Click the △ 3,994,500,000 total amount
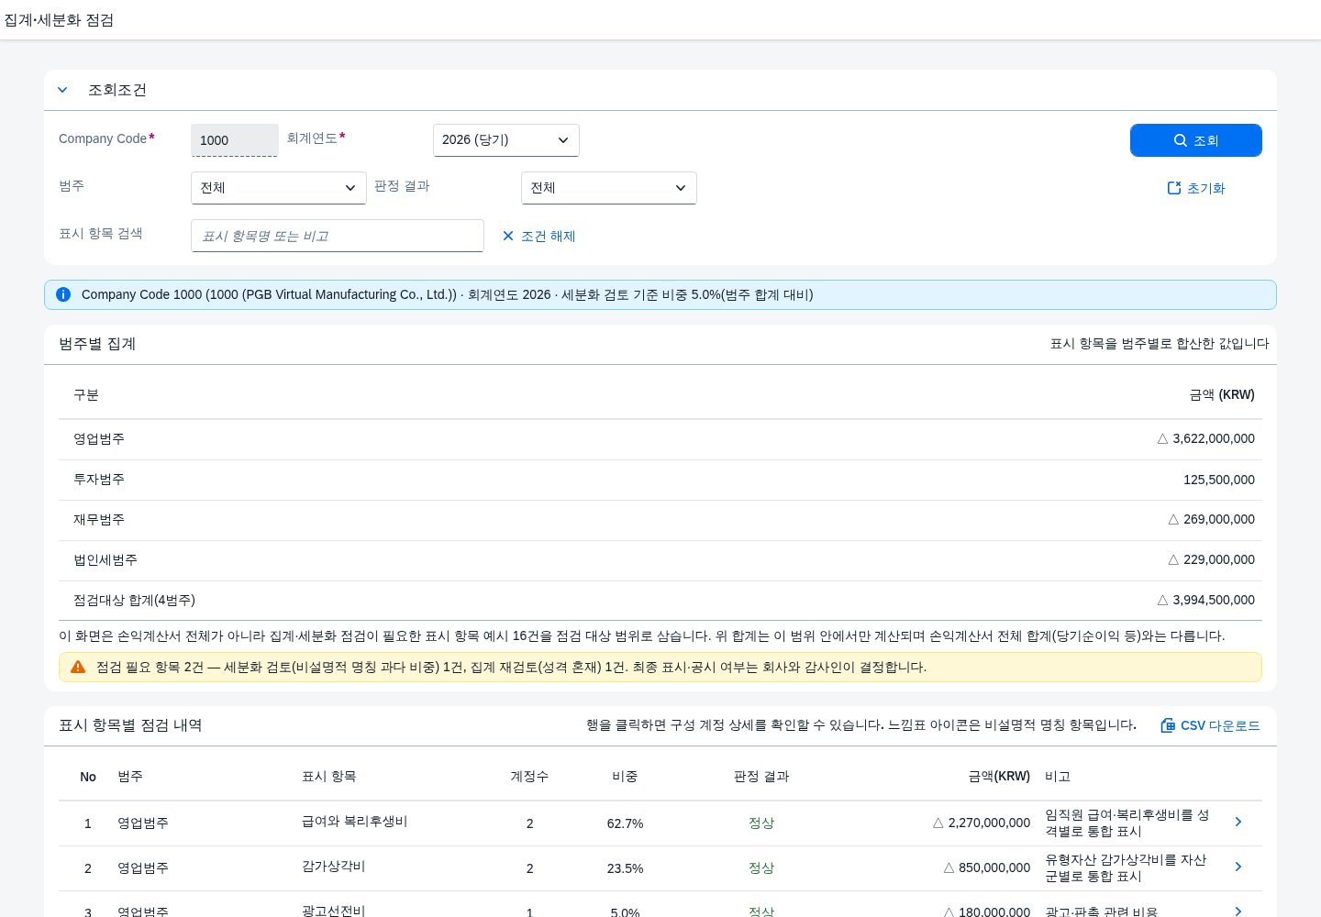The width and height of the screenshot is (1321, 917). 1205,600
